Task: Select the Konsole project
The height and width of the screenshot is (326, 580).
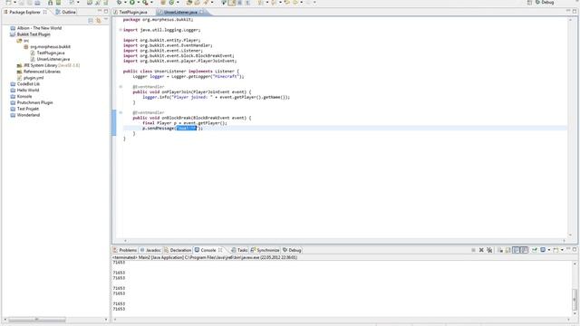Action: pos(21,97)
